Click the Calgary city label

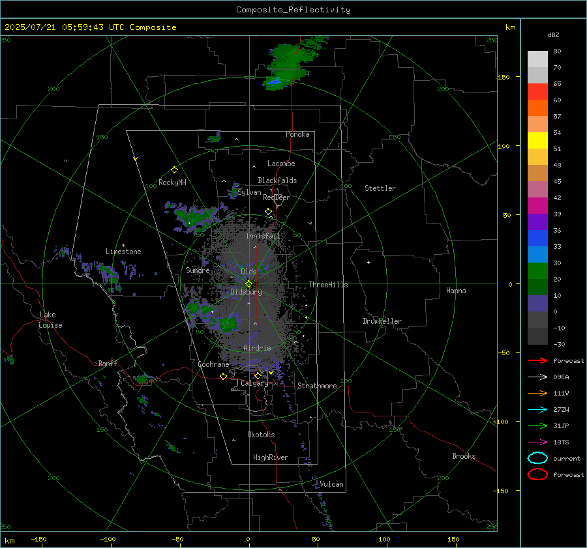254,383
